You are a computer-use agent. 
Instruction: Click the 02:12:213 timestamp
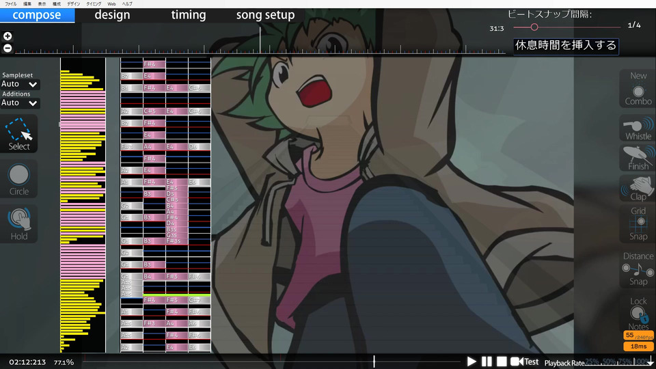pos(27,362)
